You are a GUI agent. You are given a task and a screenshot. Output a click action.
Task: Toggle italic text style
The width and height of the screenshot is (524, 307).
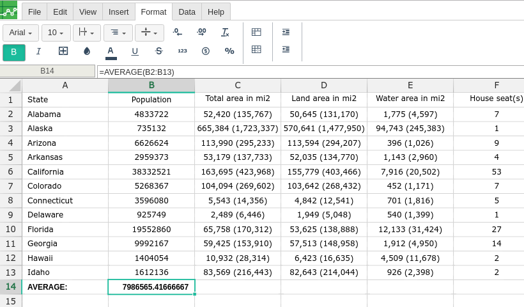pyautogui.click(x=38, y=52)
